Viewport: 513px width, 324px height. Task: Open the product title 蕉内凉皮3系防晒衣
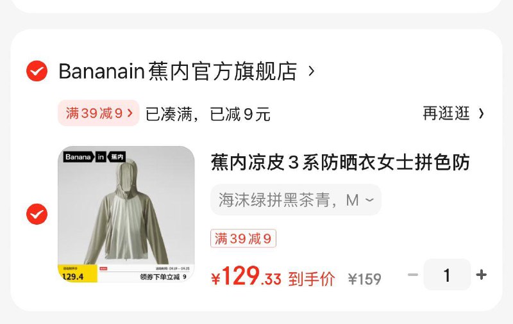[341, 163]
